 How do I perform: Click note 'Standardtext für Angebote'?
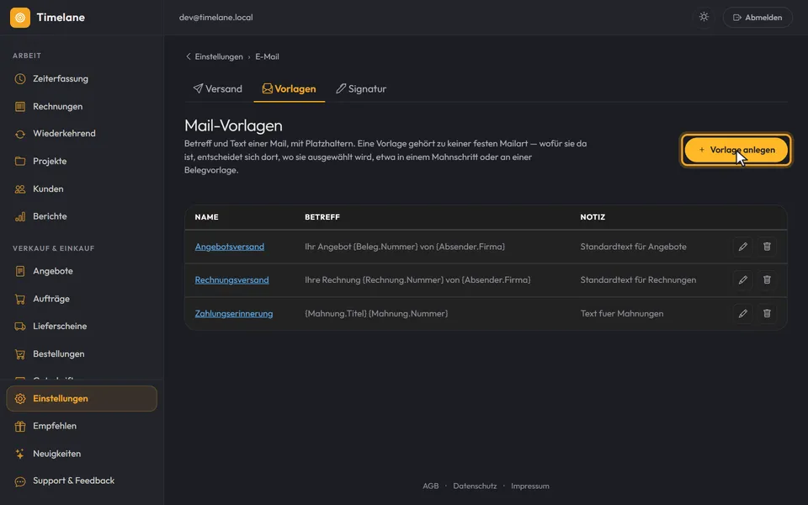pyautogui.click(x=633, y=247)
